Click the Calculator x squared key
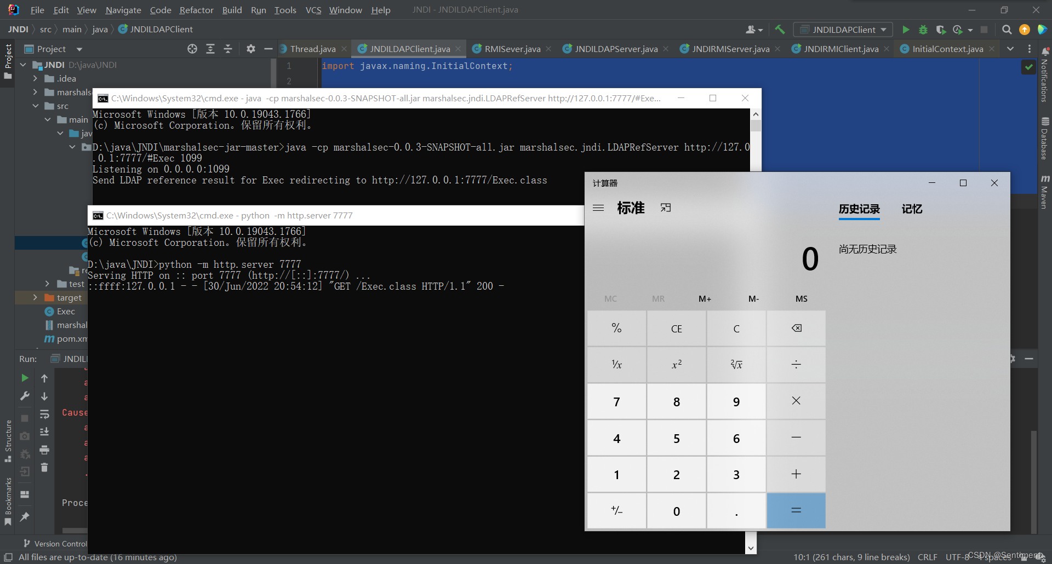 [677, 364]
